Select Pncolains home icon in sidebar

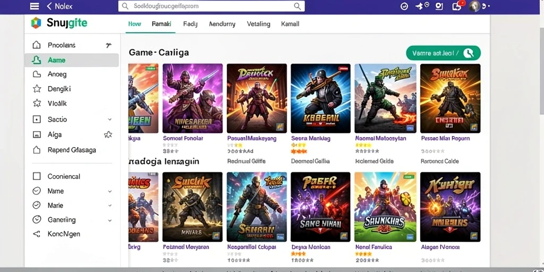pyautogui.click(x=37, y=45)
